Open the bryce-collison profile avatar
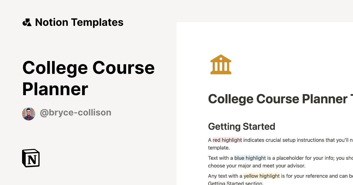 [x=29, y=114]
